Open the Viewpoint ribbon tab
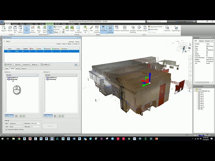 pyautogui.click(x=15, y=24)
